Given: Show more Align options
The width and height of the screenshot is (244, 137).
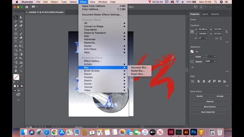Looking at the screenshot, I should 227,86.
